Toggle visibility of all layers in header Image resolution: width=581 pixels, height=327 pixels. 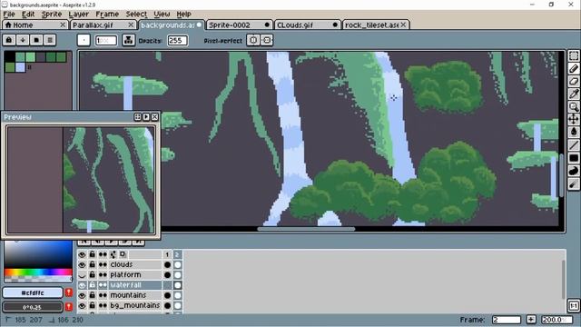pos(82,254)
